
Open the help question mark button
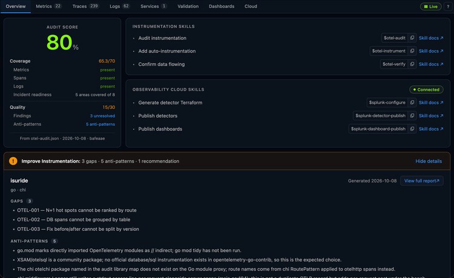tap(447, 7)
